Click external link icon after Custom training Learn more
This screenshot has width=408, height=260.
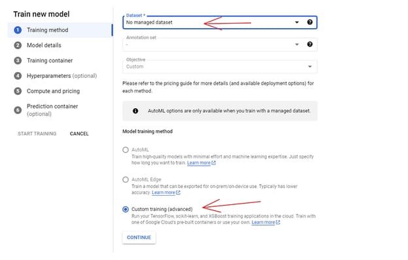click(x=278, y=222)
